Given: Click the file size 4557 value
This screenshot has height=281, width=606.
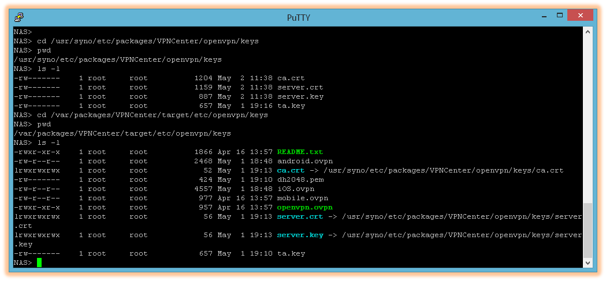Looking at the screenshot, I should click(203, 189).
